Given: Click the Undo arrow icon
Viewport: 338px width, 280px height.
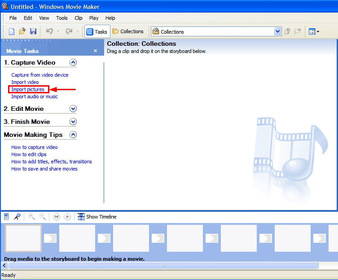Looking at the screenshot, I should coord(49,31).
